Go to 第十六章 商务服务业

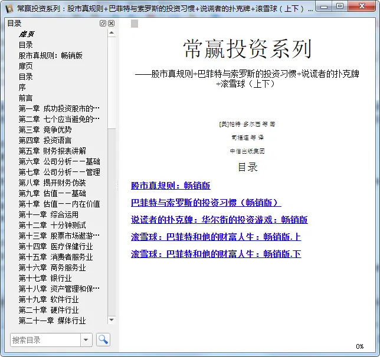(53, 267)
